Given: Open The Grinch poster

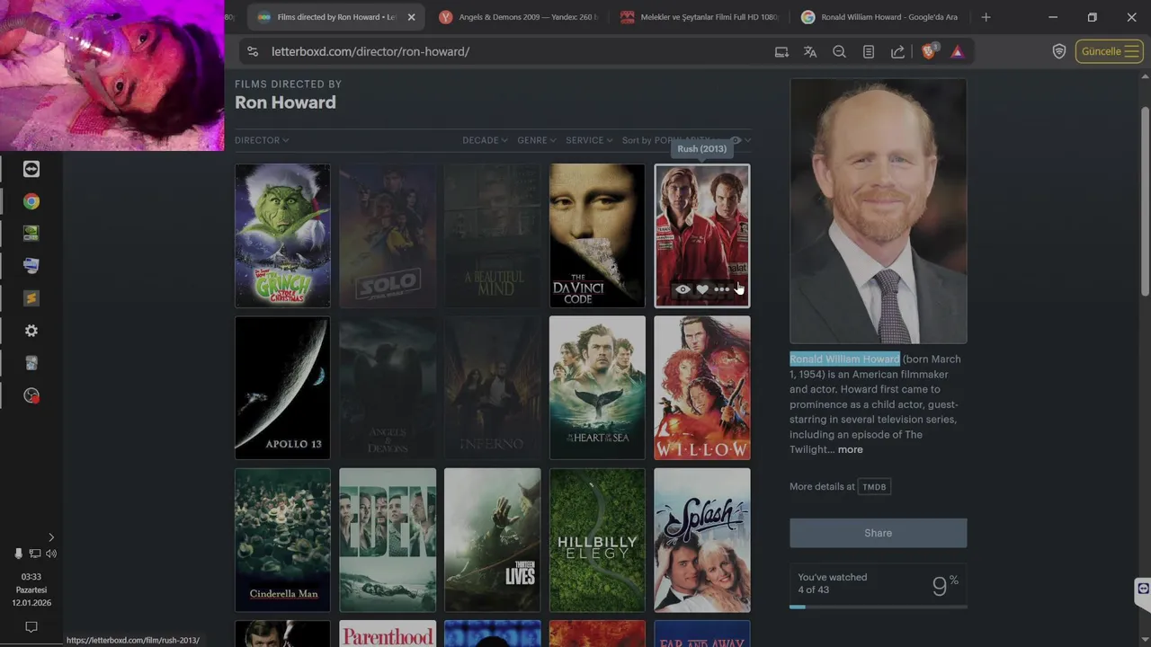Looking at the screenshot, I should (282, 235).
